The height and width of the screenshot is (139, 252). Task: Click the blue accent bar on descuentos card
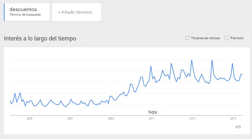[4, 12]
